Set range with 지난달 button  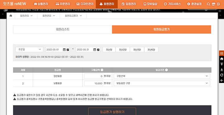[109, 49]
